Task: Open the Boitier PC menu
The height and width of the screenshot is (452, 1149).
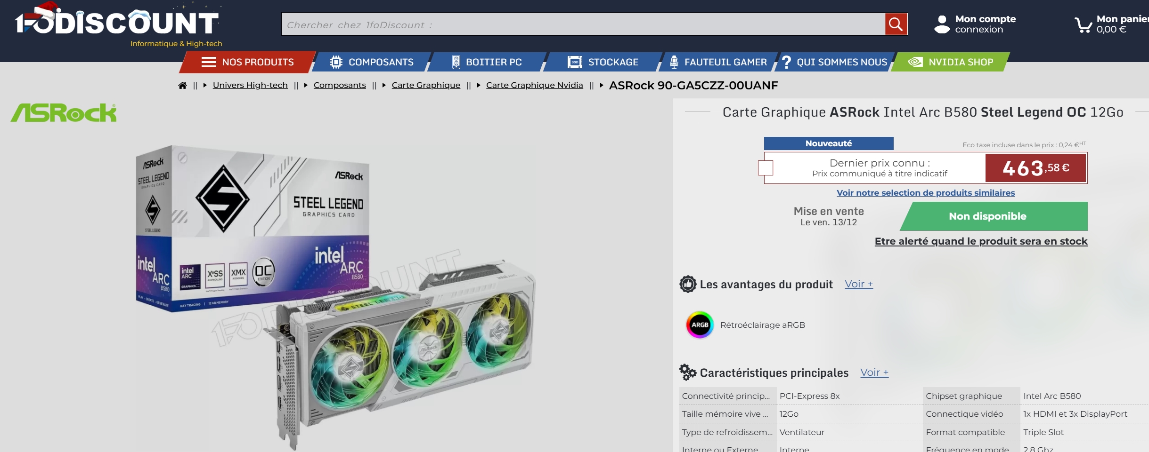Action: point(487,62)
